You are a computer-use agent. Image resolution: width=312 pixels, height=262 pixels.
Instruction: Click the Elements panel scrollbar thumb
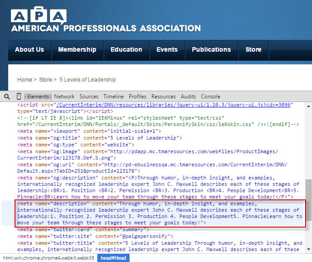tap(308, 200)
